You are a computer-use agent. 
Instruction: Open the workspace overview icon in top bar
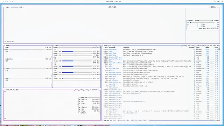pyautogui.click(x=2, y=1)
